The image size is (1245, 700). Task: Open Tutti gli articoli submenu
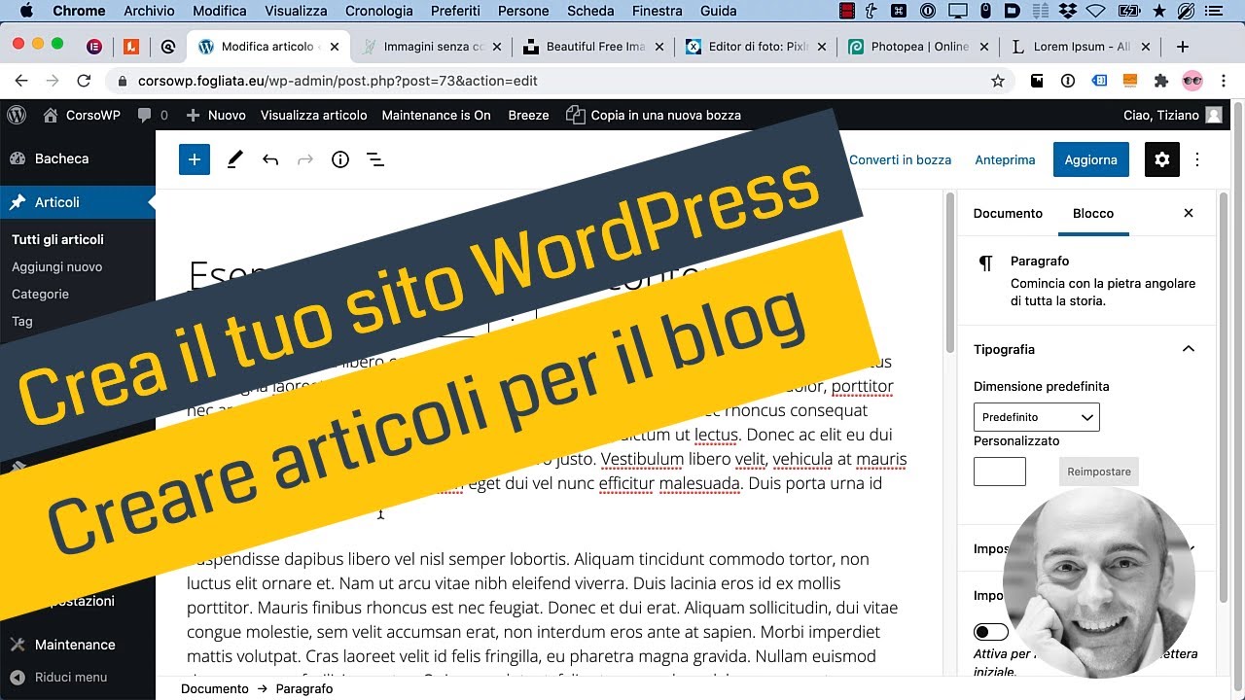[x=57, y=239]
